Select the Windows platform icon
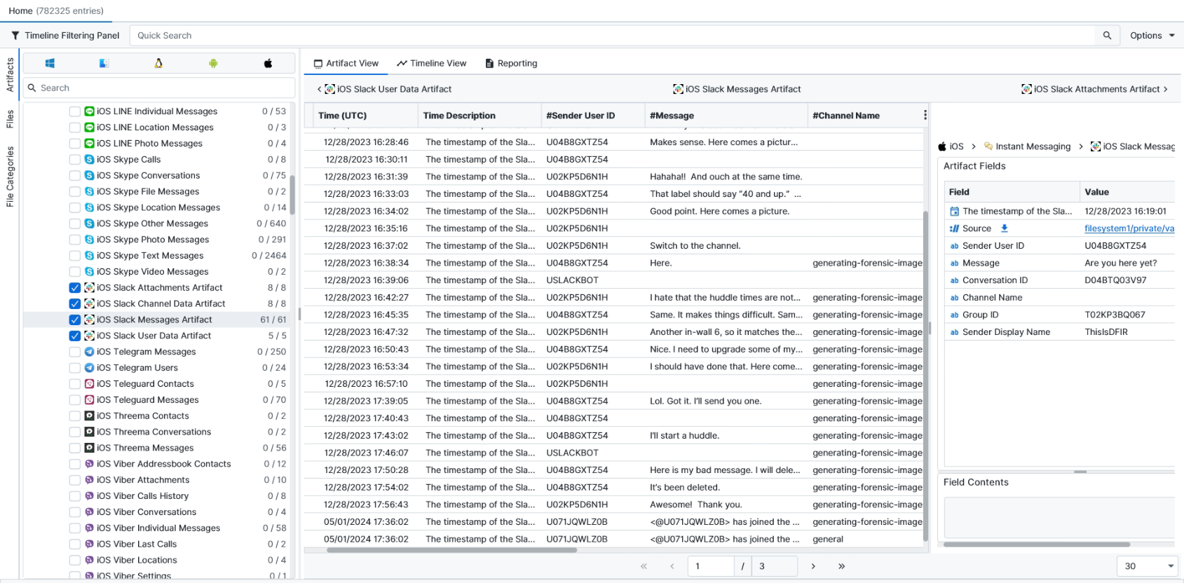1184x583 pixels. point(50,63)
